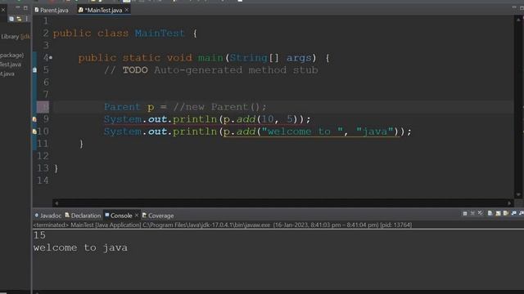Click Remove Launch icon in Console toolbar
Viewport: 524px width, 294px height.
(x=472, y=213)
